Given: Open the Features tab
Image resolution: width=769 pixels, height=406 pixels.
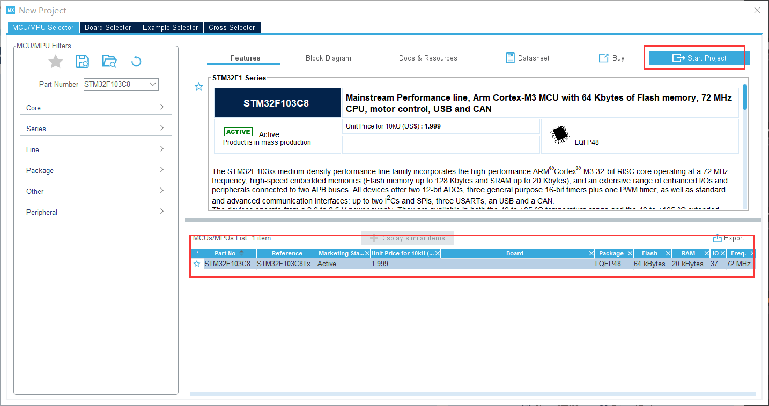Looking at the screenshot, I should click(246, 58).
